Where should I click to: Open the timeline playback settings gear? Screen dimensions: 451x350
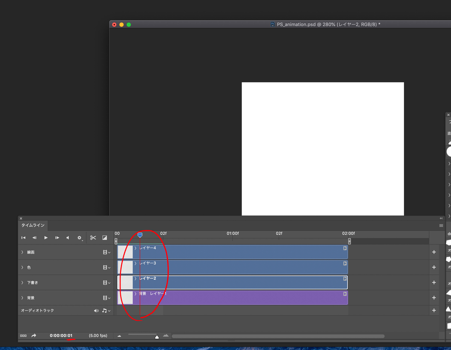[x=80, y=238]
